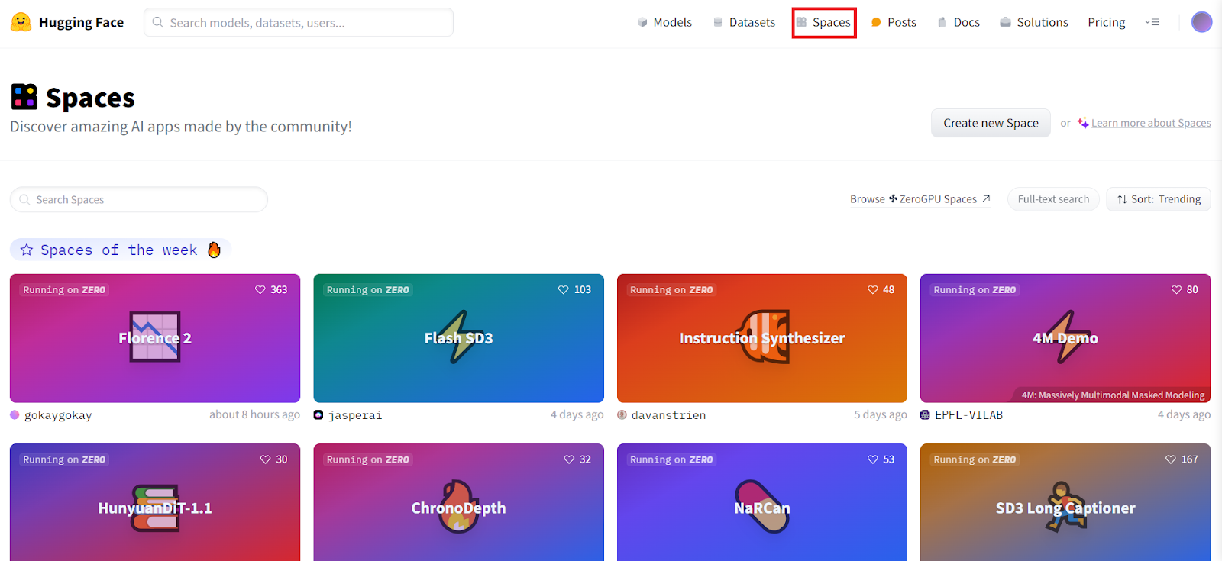
Task: Like the Florence 2 space heart icon
Action: click(x=260, y=289)
